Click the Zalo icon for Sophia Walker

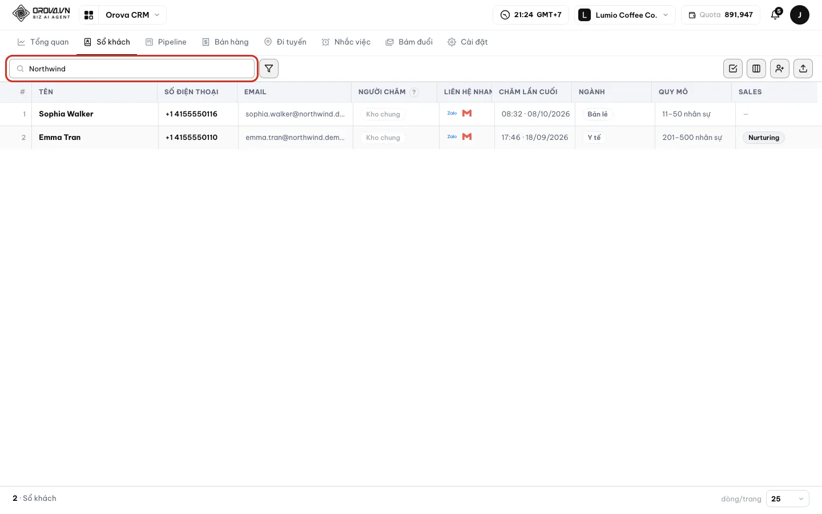click(x=452, y=114)
